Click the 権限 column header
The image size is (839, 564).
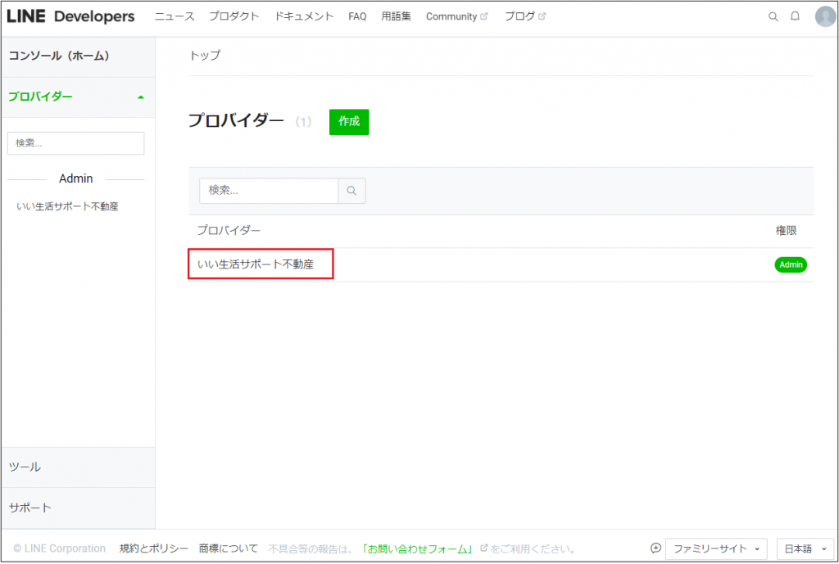click(786, 230)
